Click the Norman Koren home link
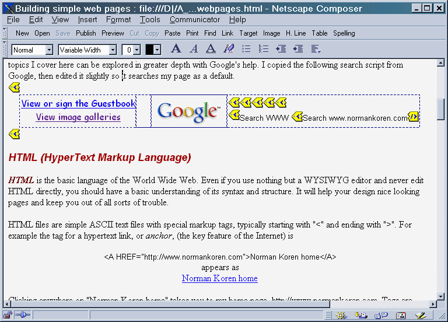 [x=220, y=278]
